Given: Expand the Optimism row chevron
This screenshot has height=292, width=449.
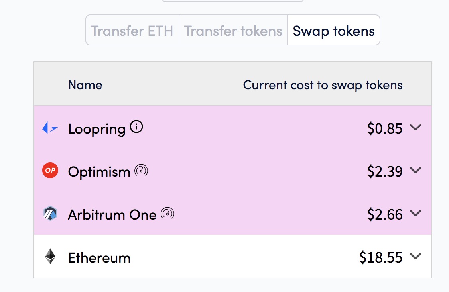Looking at the screenshot, I should tap(415, 170).
